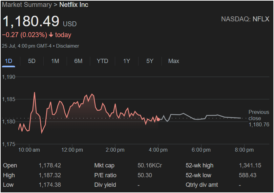The image size is (274, 193).
Task: Switch to the 5D chart tab
Action: pyautogui.click(x=32, y=61)
